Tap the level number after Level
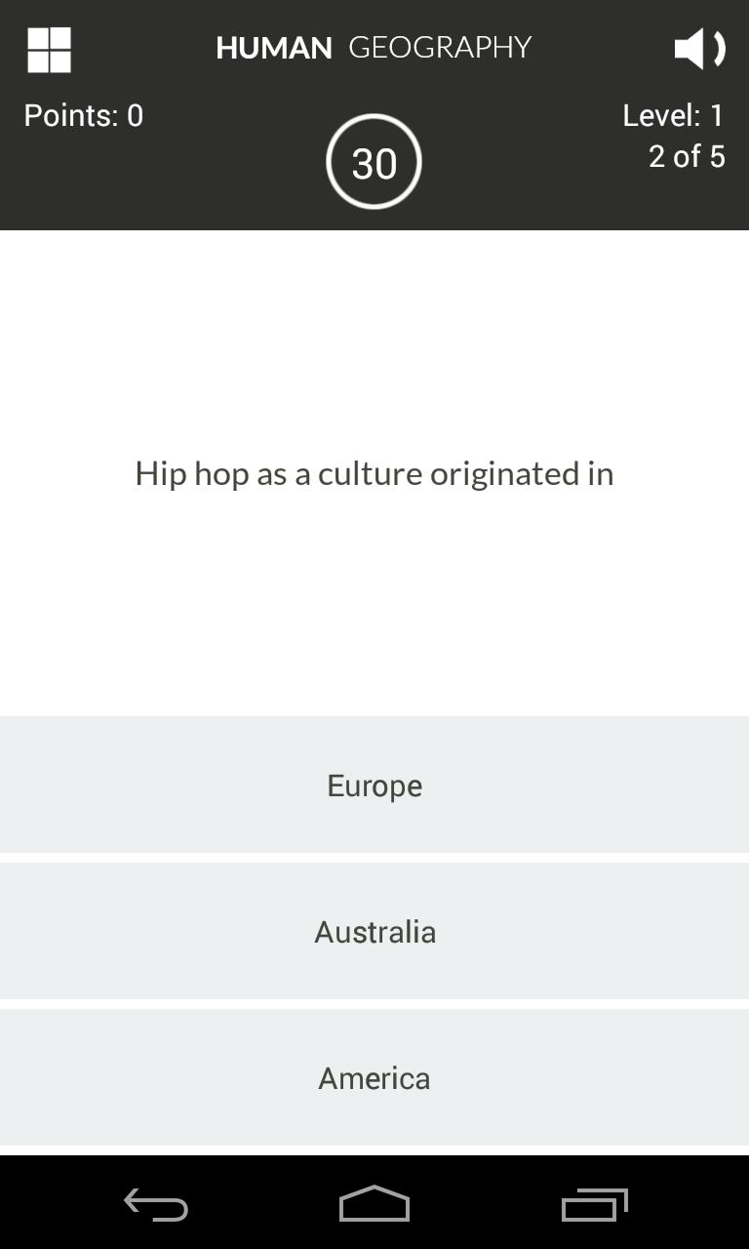The height and width of the screenshot is (1249, 749). click(x=717, y=116)
